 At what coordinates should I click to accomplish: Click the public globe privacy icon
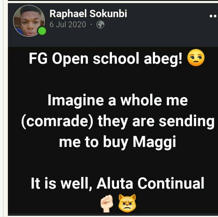(101, 25)
